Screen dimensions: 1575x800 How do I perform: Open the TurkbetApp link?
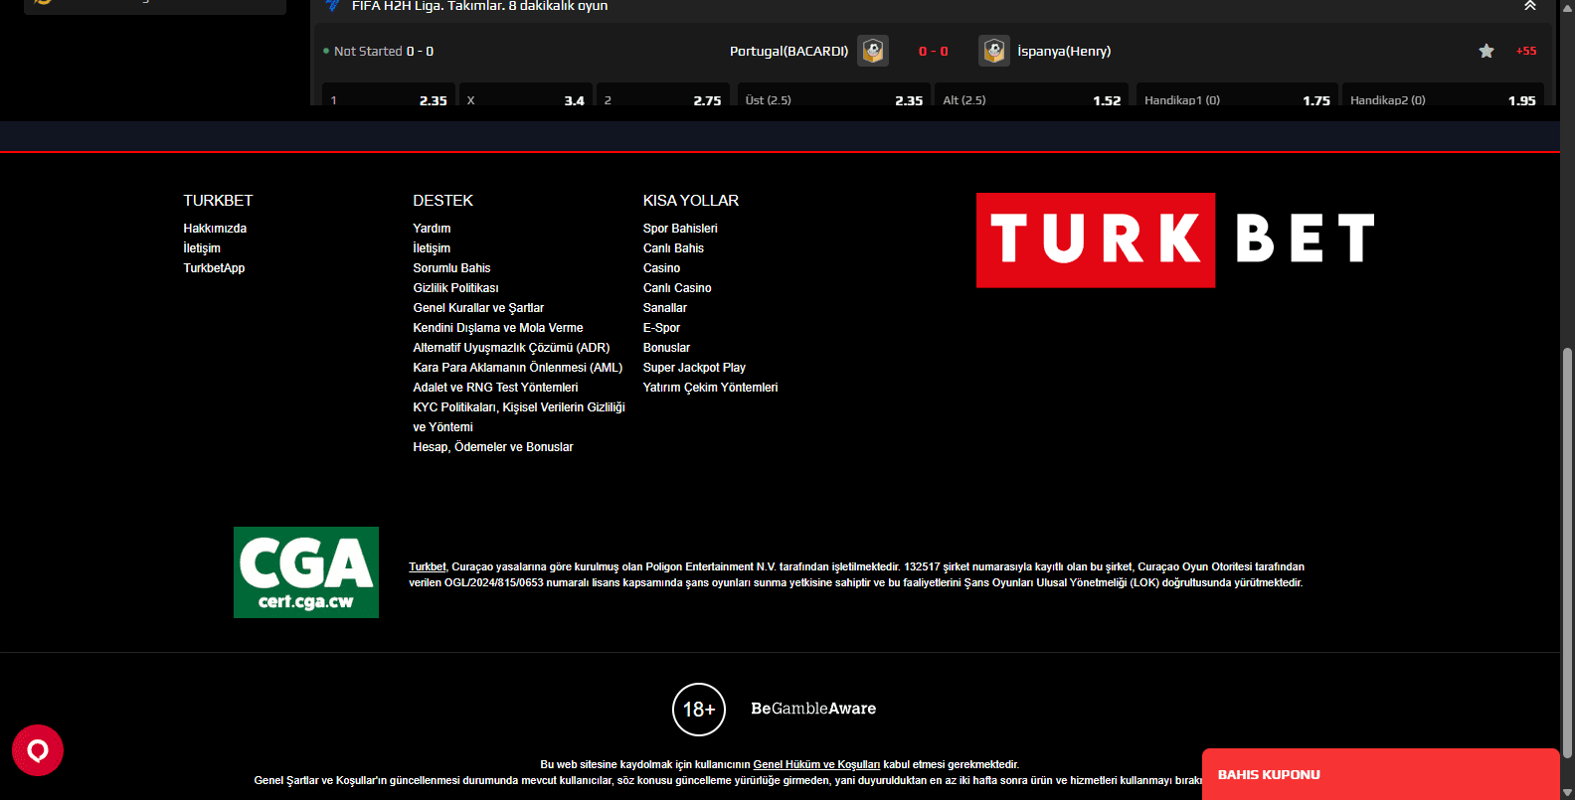tap(214, 268)
